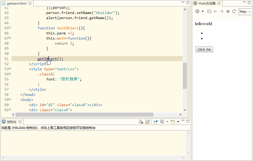Open the settings gear dropdown arrow
253x161 pixels.
(203, 11)
